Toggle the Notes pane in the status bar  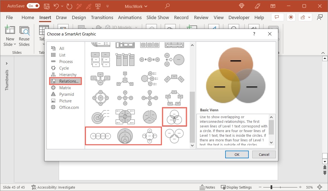[x=208, y=187]
